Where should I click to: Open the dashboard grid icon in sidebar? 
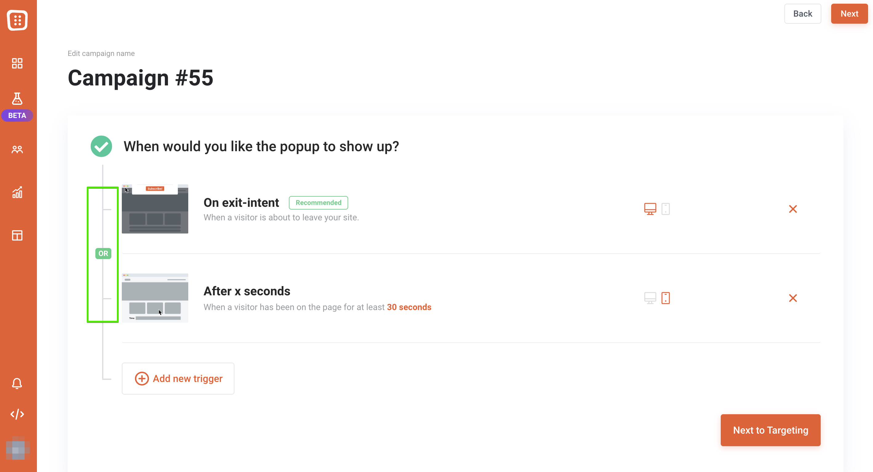pos(17,63)
